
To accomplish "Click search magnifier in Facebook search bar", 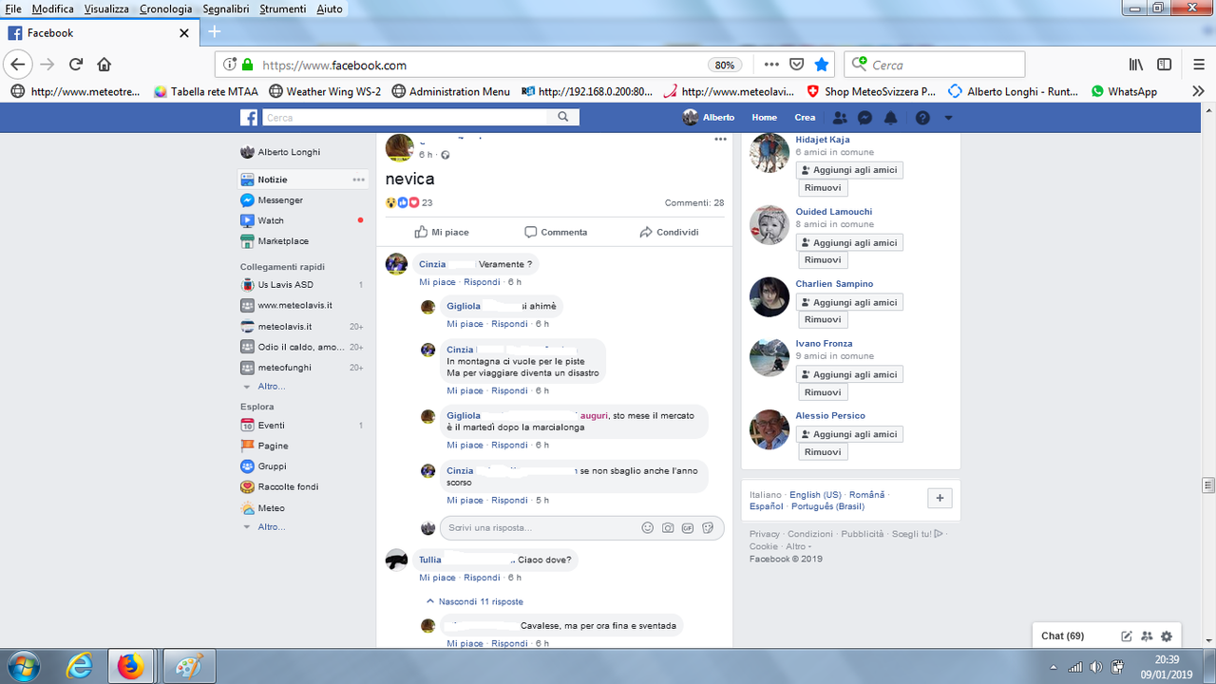I will click(x=563, y=117).
